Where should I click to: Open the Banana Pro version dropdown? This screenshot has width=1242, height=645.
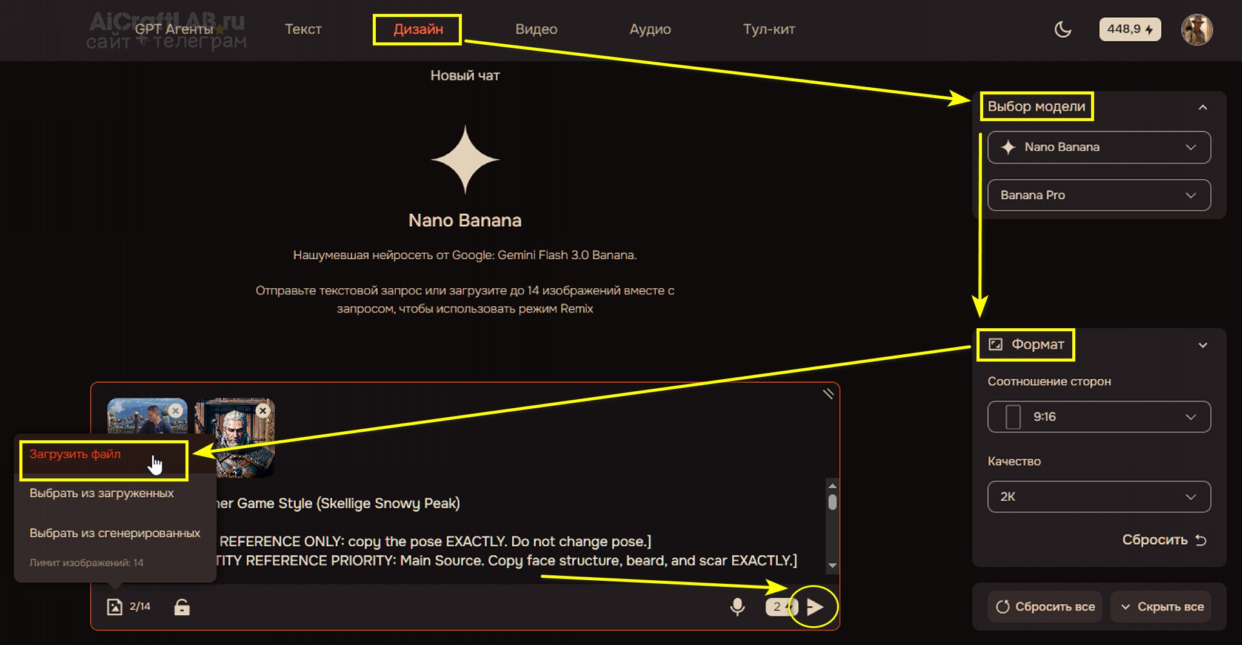tap(1099, 195)
